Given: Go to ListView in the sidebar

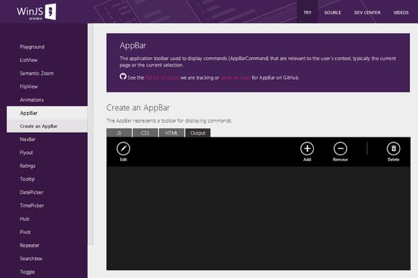Looking at the screenshot, I should point(28,60).
